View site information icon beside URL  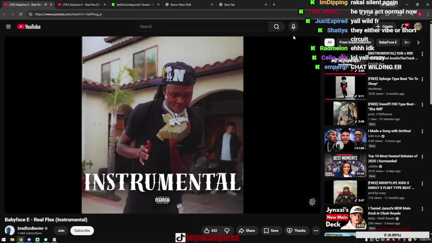click(30, 14)
